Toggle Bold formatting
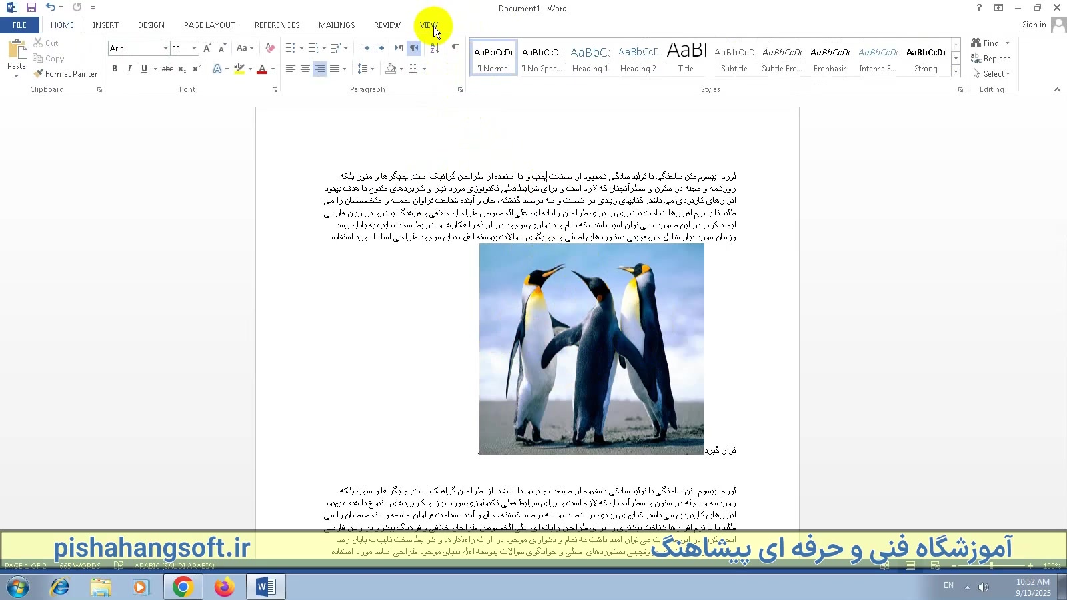 [115, 69]
